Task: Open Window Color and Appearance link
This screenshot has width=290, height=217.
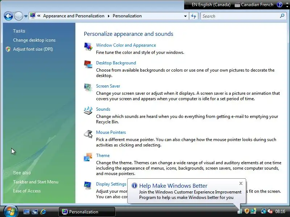Action: [126, 45]
